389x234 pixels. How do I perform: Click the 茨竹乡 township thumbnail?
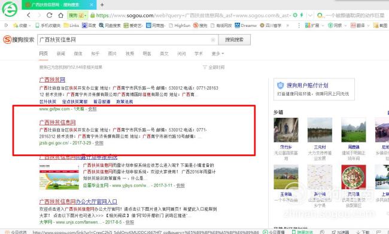286,130
